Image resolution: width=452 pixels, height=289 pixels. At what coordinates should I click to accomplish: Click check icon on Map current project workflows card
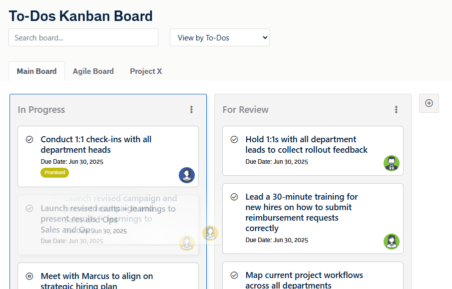pos(234,275)
